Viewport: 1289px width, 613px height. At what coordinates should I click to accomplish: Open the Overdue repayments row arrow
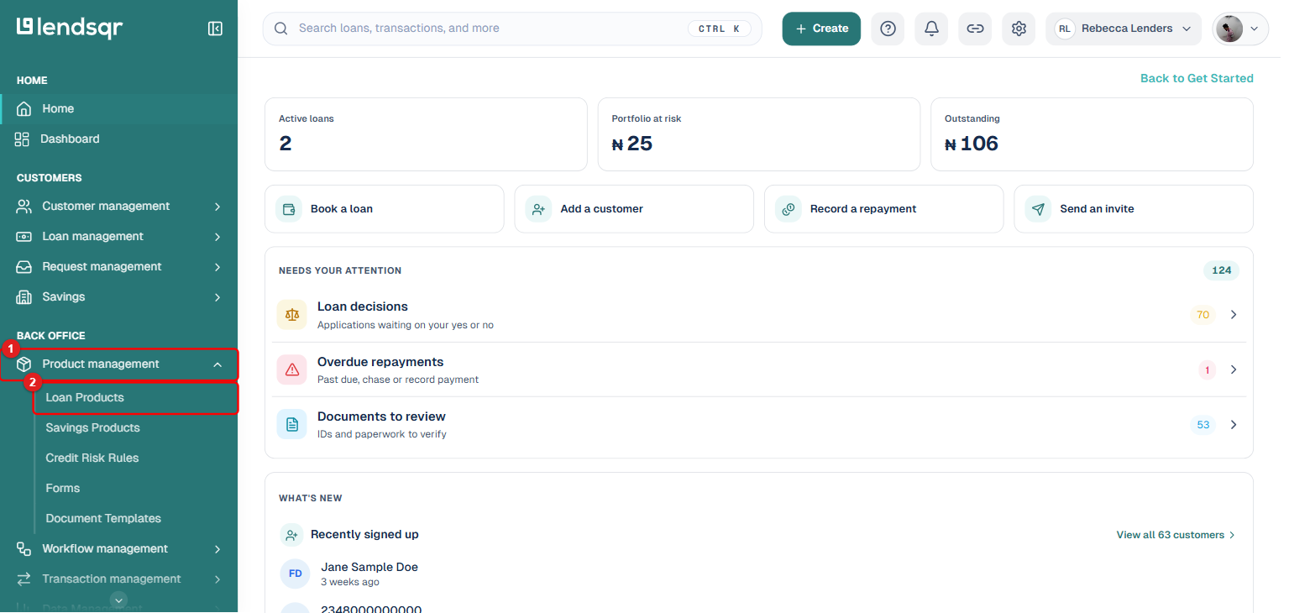[x=1234, y=369]
